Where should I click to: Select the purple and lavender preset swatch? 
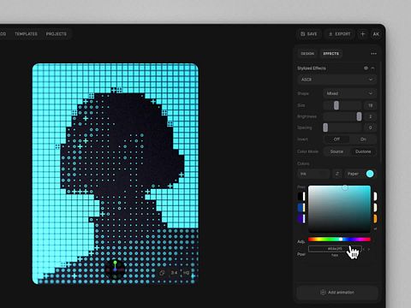301,218
